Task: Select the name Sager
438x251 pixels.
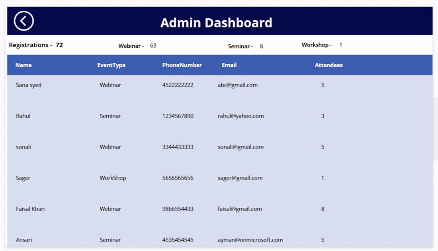Action: [x=23, y=178]
